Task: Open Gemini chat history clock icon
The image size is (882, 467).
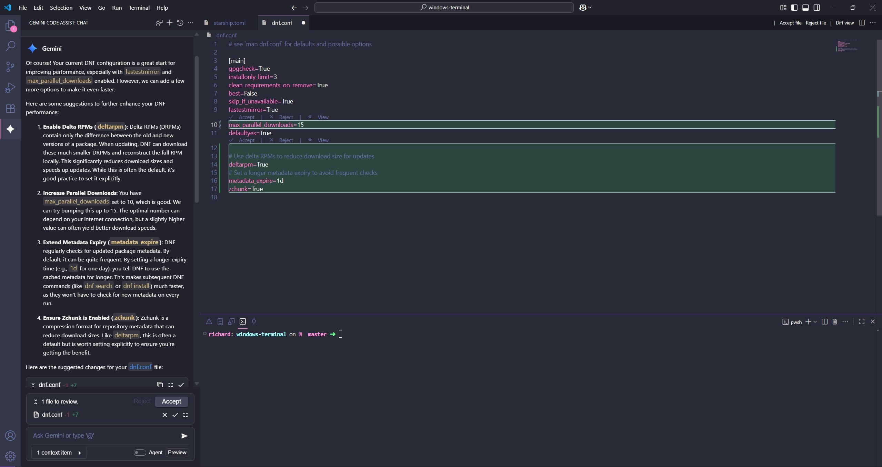Action: coord(180,23)
